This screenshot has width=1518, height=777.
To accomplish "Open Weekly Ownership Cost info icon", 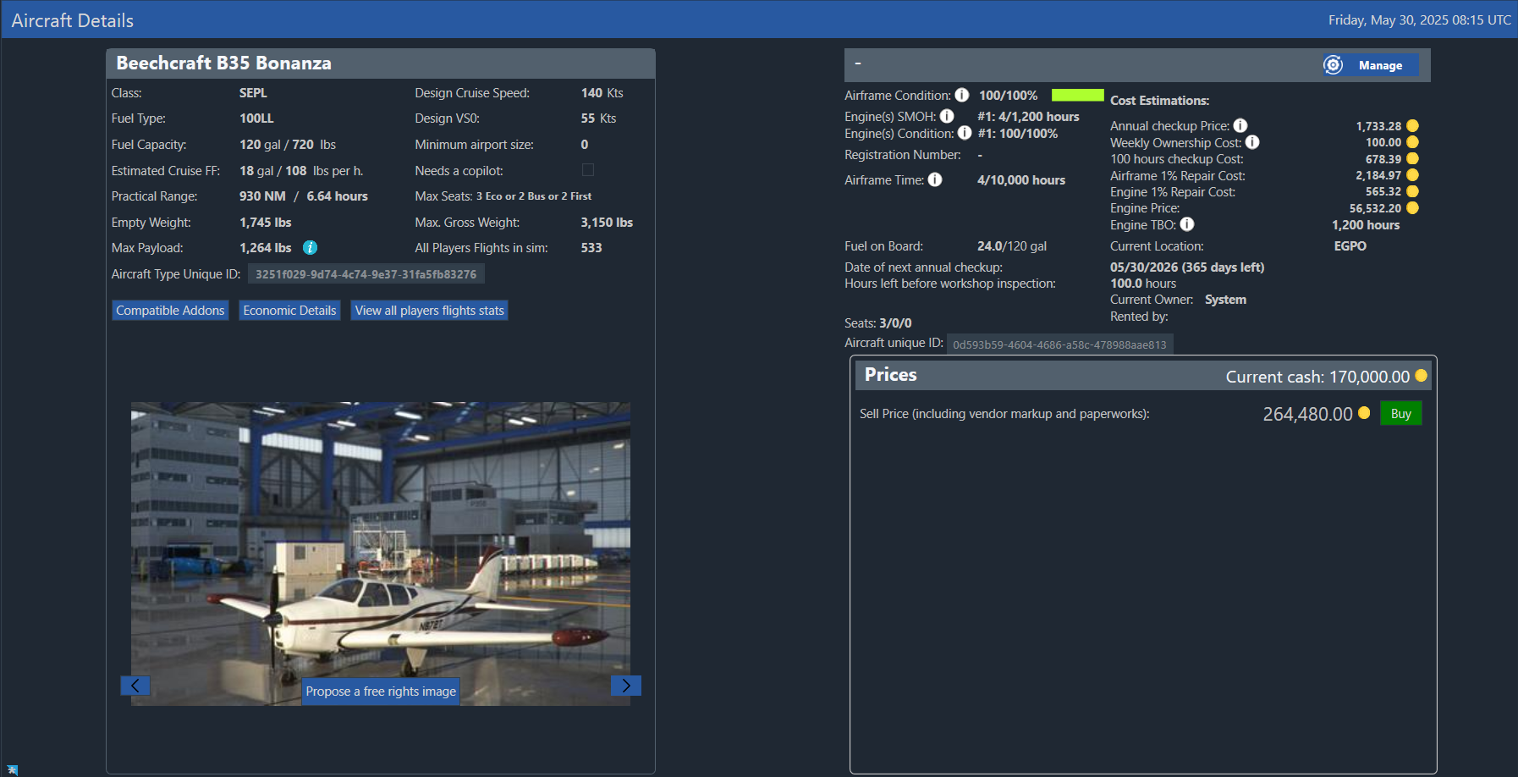I will point(1252,142).
